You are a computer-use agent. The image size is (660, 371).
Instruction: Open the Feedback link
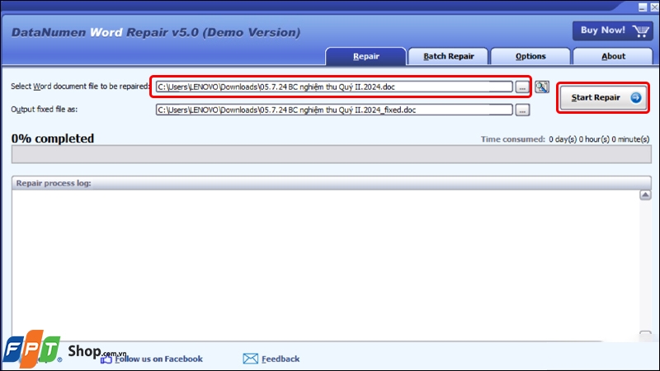[280, 359]
